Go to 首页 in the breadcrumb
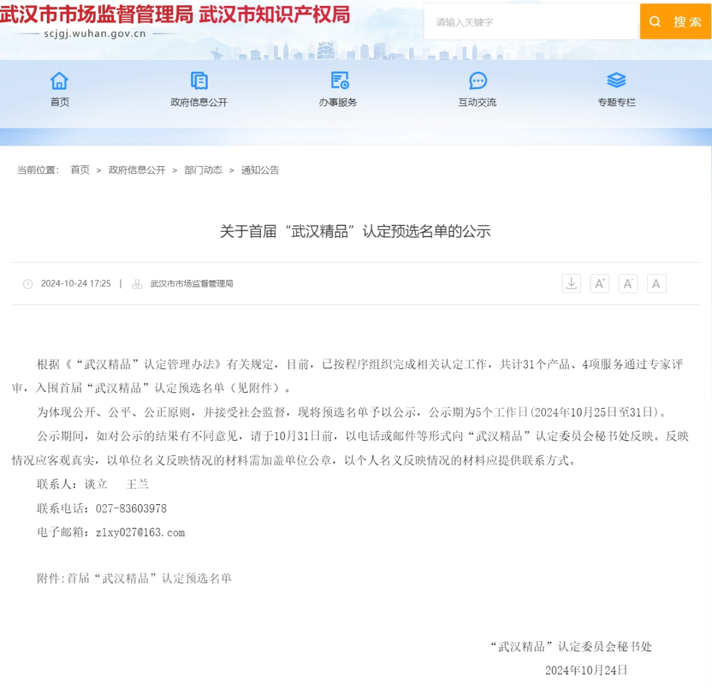Image resolution: width=712 pixels, height=688 pixels. [80, 170]
